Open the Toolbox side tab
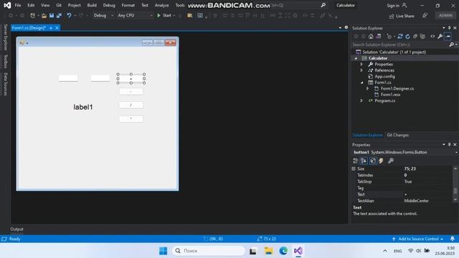This screenshot has height=258, width=459. (5, 62)
